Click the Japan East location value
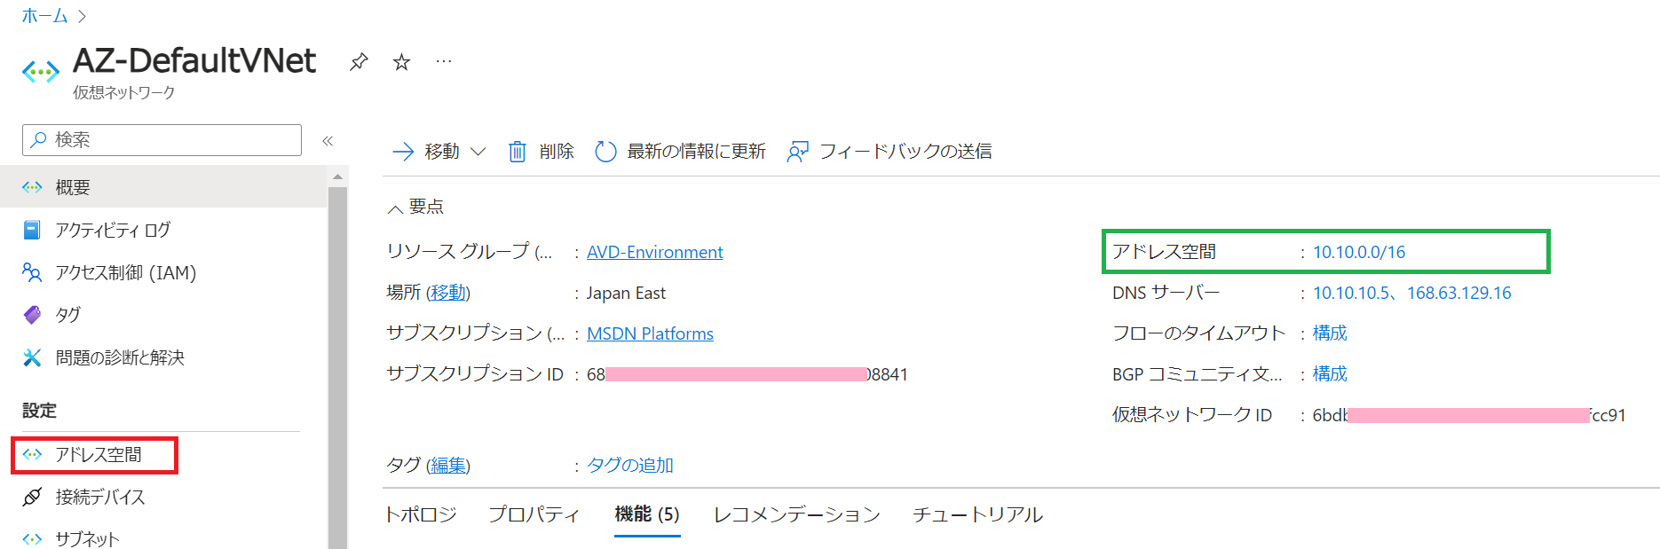 click(626, 293)
